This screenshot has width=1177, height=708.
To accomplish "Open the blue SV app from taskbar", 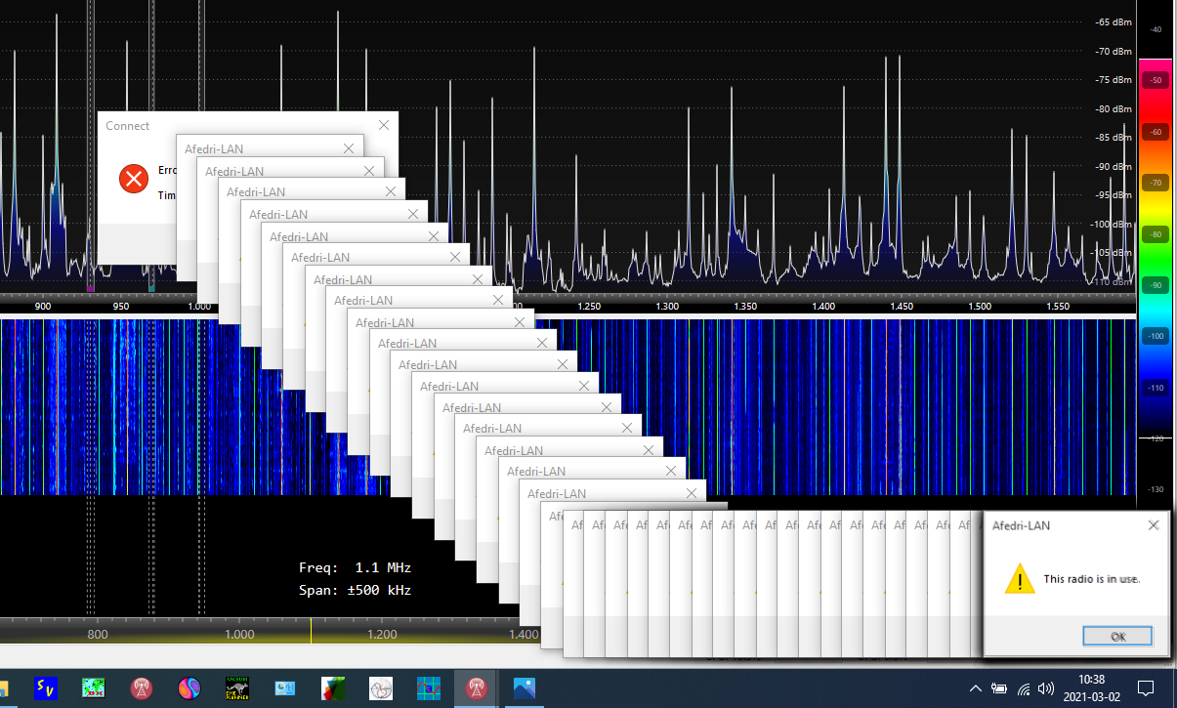I will click(x=46, y=688).
